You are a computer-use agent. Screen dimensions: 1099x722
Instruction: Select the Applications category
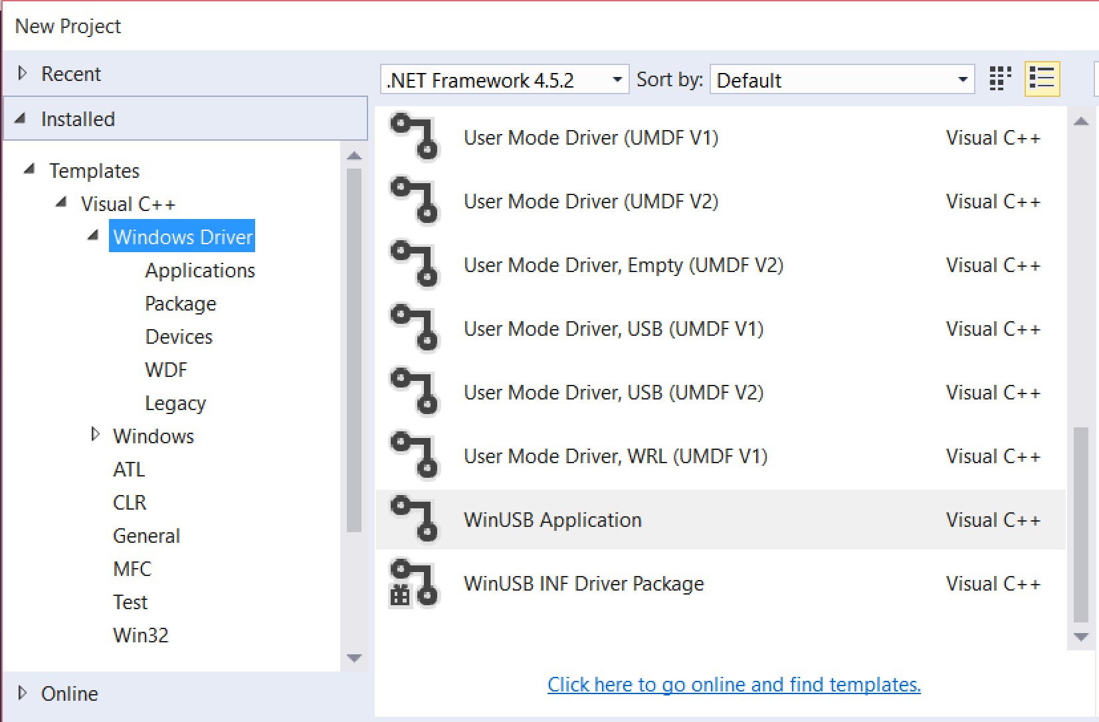point(200,270)
